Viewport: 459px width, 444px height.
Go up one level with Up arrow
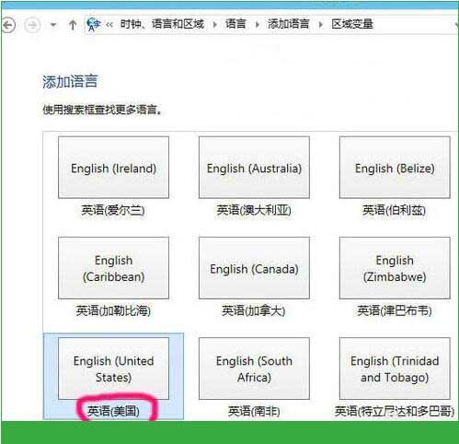click(x=73, y=25)
